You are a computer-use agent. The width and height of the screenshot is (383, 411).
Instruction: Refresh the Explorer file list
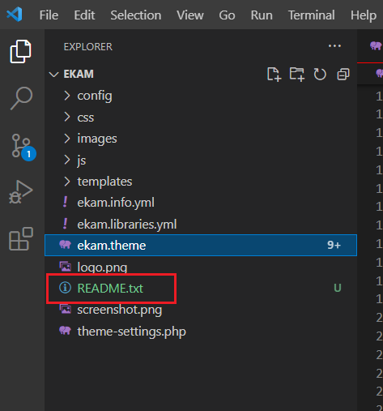[320, 74]
